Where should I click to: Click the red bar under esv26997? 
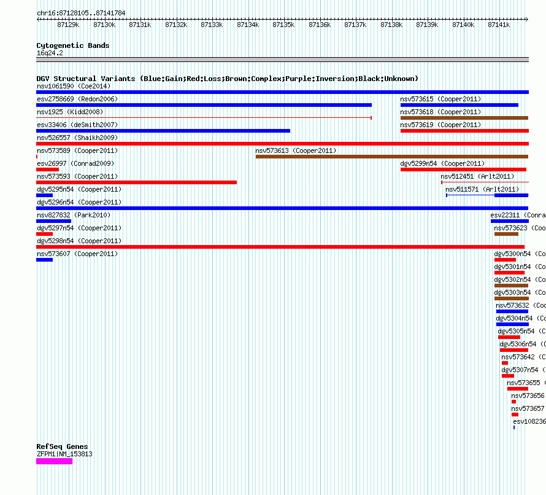coord(48,170)
